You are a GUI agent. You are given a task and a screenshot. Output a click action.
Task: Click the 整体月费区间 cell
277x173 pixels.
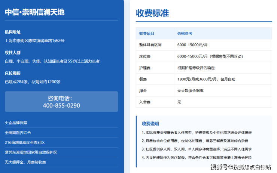155,45
